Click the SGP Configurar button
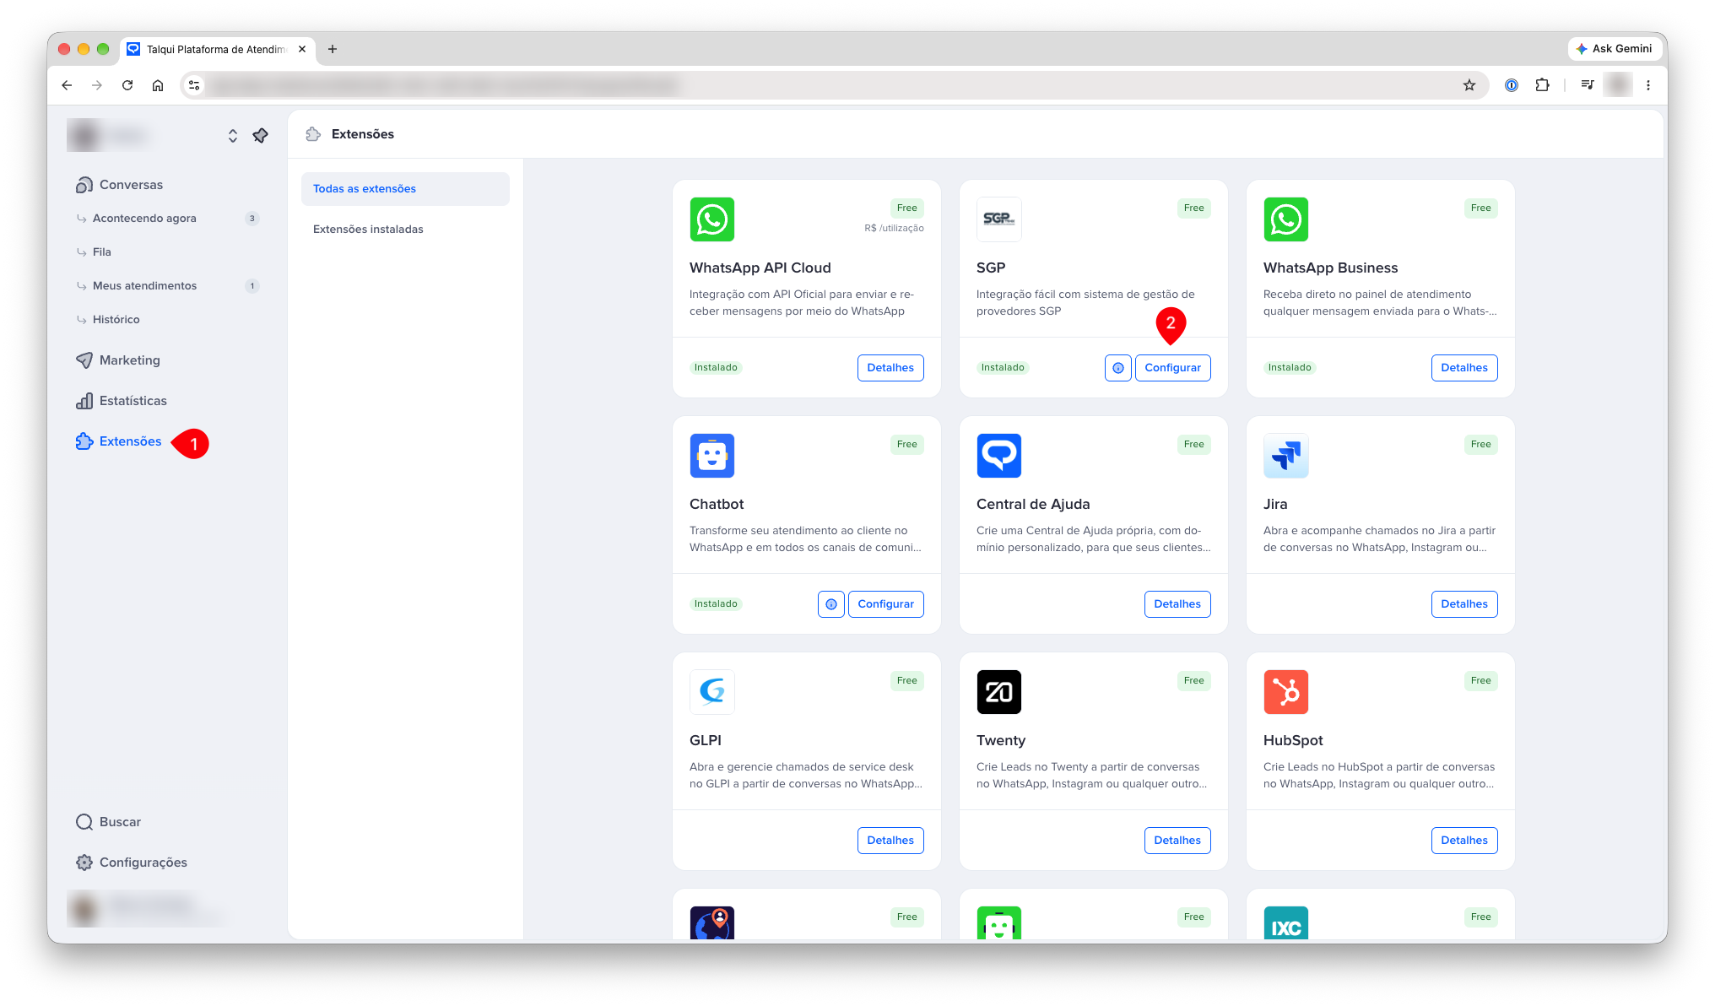 [x=1172, y=368]
